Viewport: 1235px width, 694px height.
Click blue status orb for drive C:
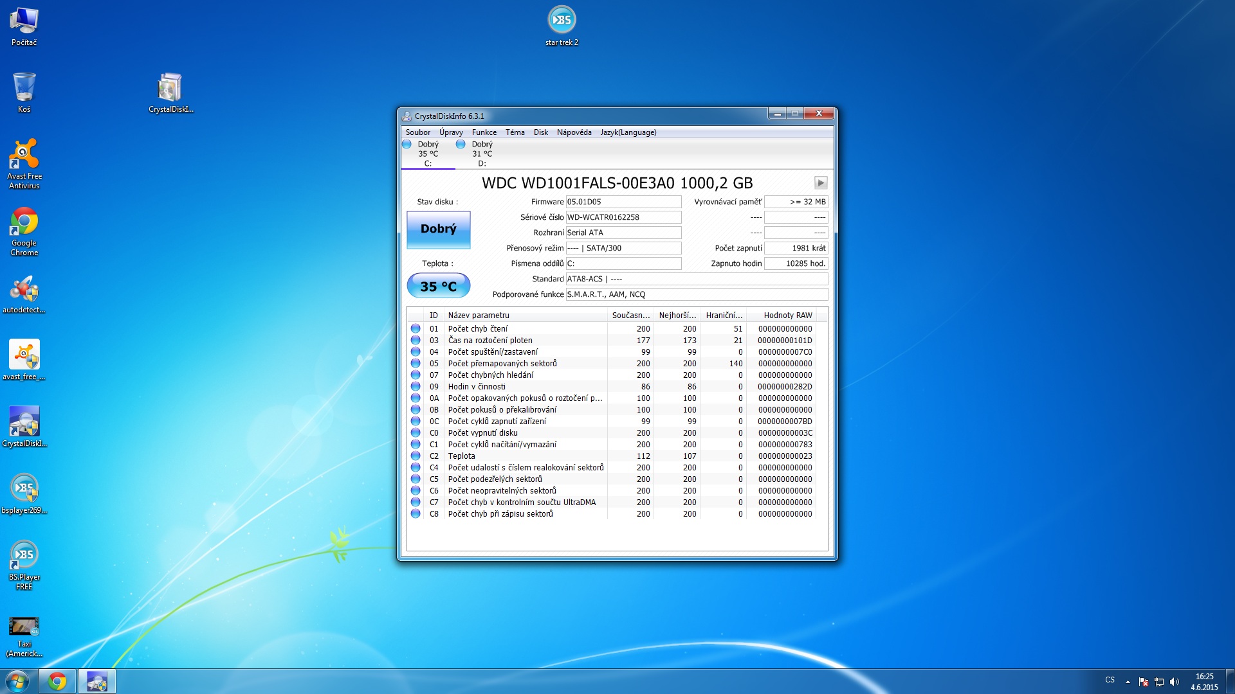coord(407,145)
